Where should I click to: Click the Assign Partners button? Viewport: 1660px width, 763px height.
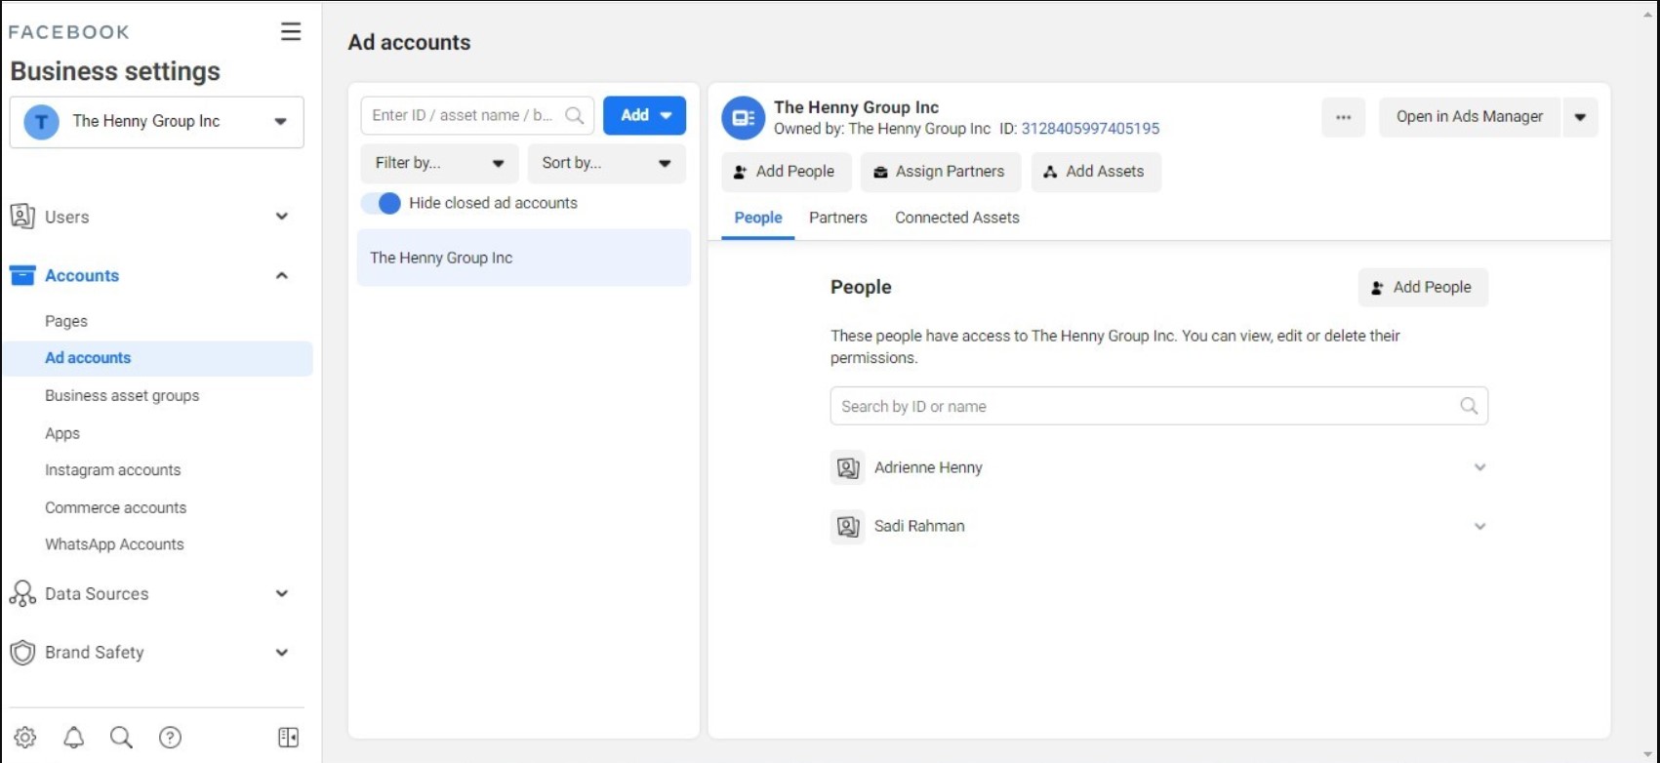pos(939,172)
